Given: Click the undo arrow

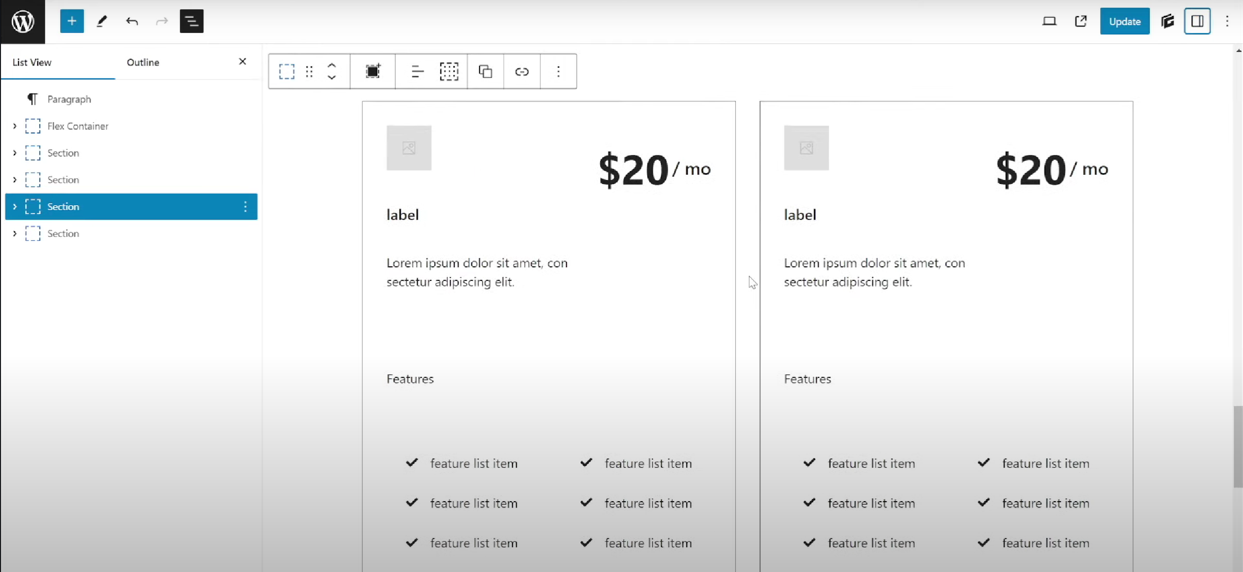Looking at the screenshot, I should point(132,21).
